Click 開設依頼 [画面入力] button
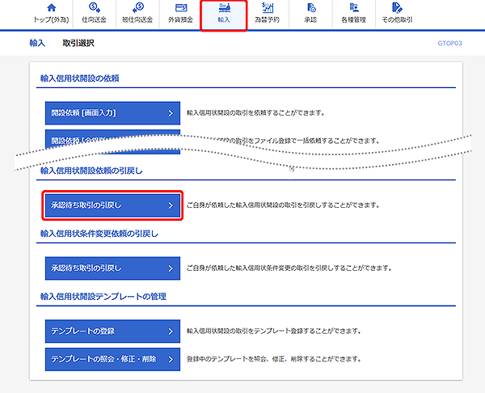 pyautogui.click(x=112, y=113)
